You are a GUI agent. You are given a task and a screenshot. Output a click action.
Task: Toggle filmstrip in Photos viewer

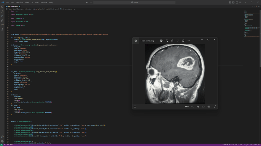[x=135, y=107]
